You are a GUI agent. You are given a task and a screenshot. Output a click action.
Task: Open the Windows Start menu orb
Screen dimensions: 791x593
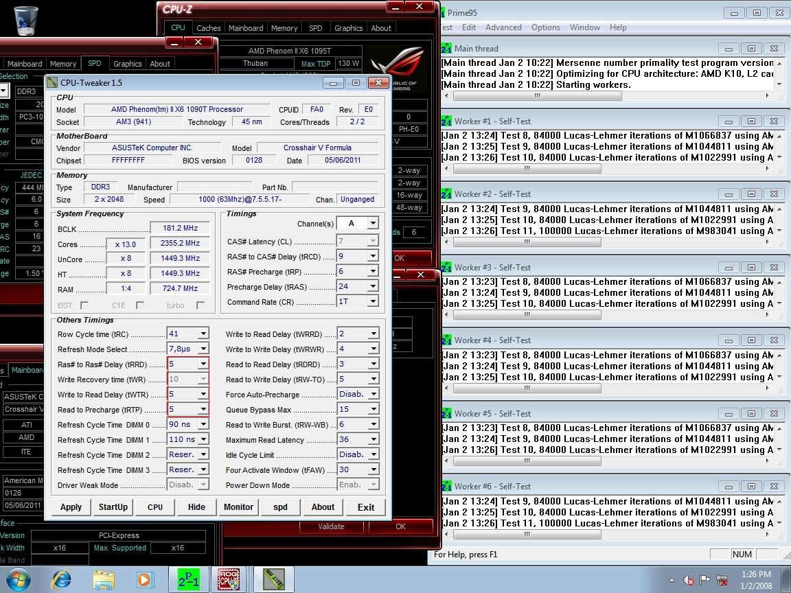[x=19, y=580]
